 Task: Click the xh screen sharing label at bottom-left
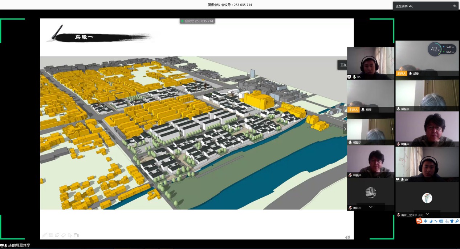[17, 246]
